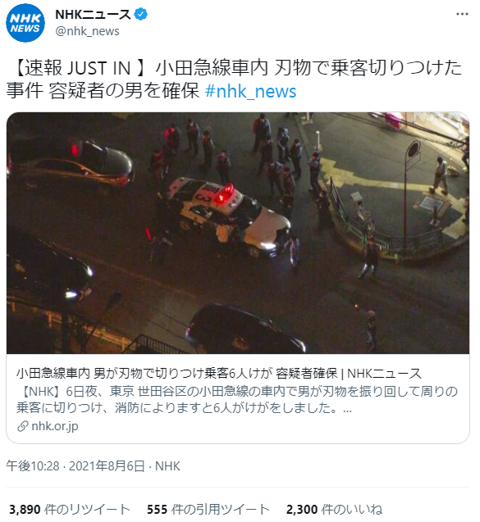Screen dimensions: 480x522
Task: Open the three-dot more options menu
Action: [x=462, y=14]
